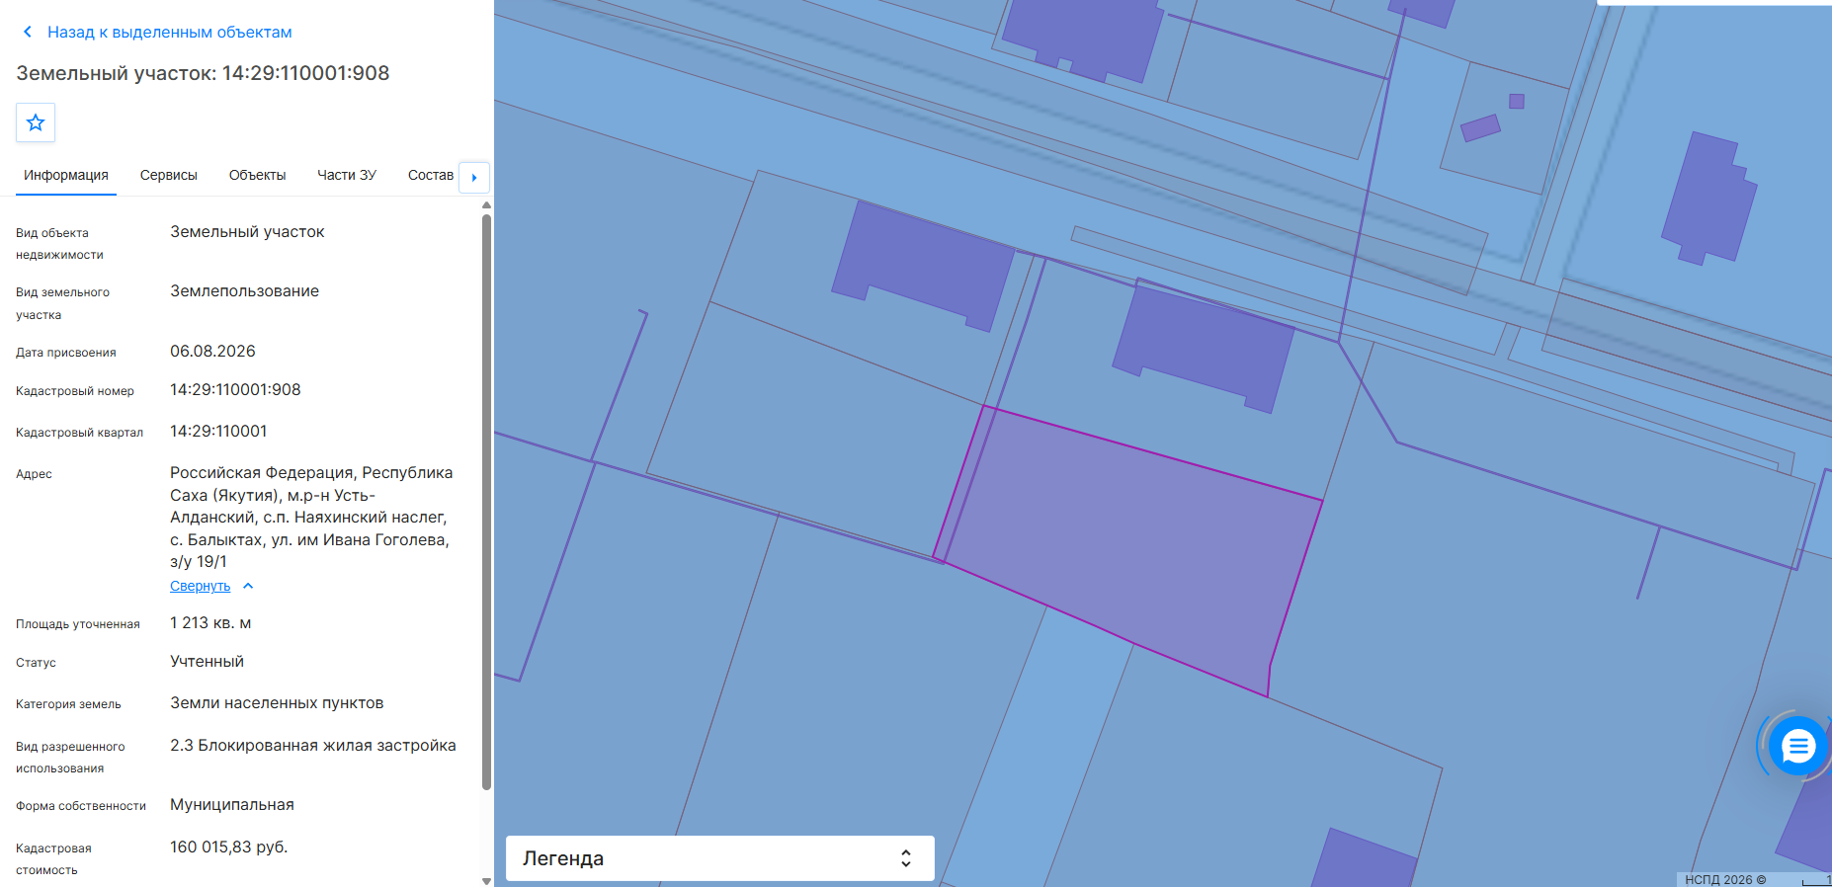
Task: Collapse address with Свернуть link
Action: click(x=200, y=586)
